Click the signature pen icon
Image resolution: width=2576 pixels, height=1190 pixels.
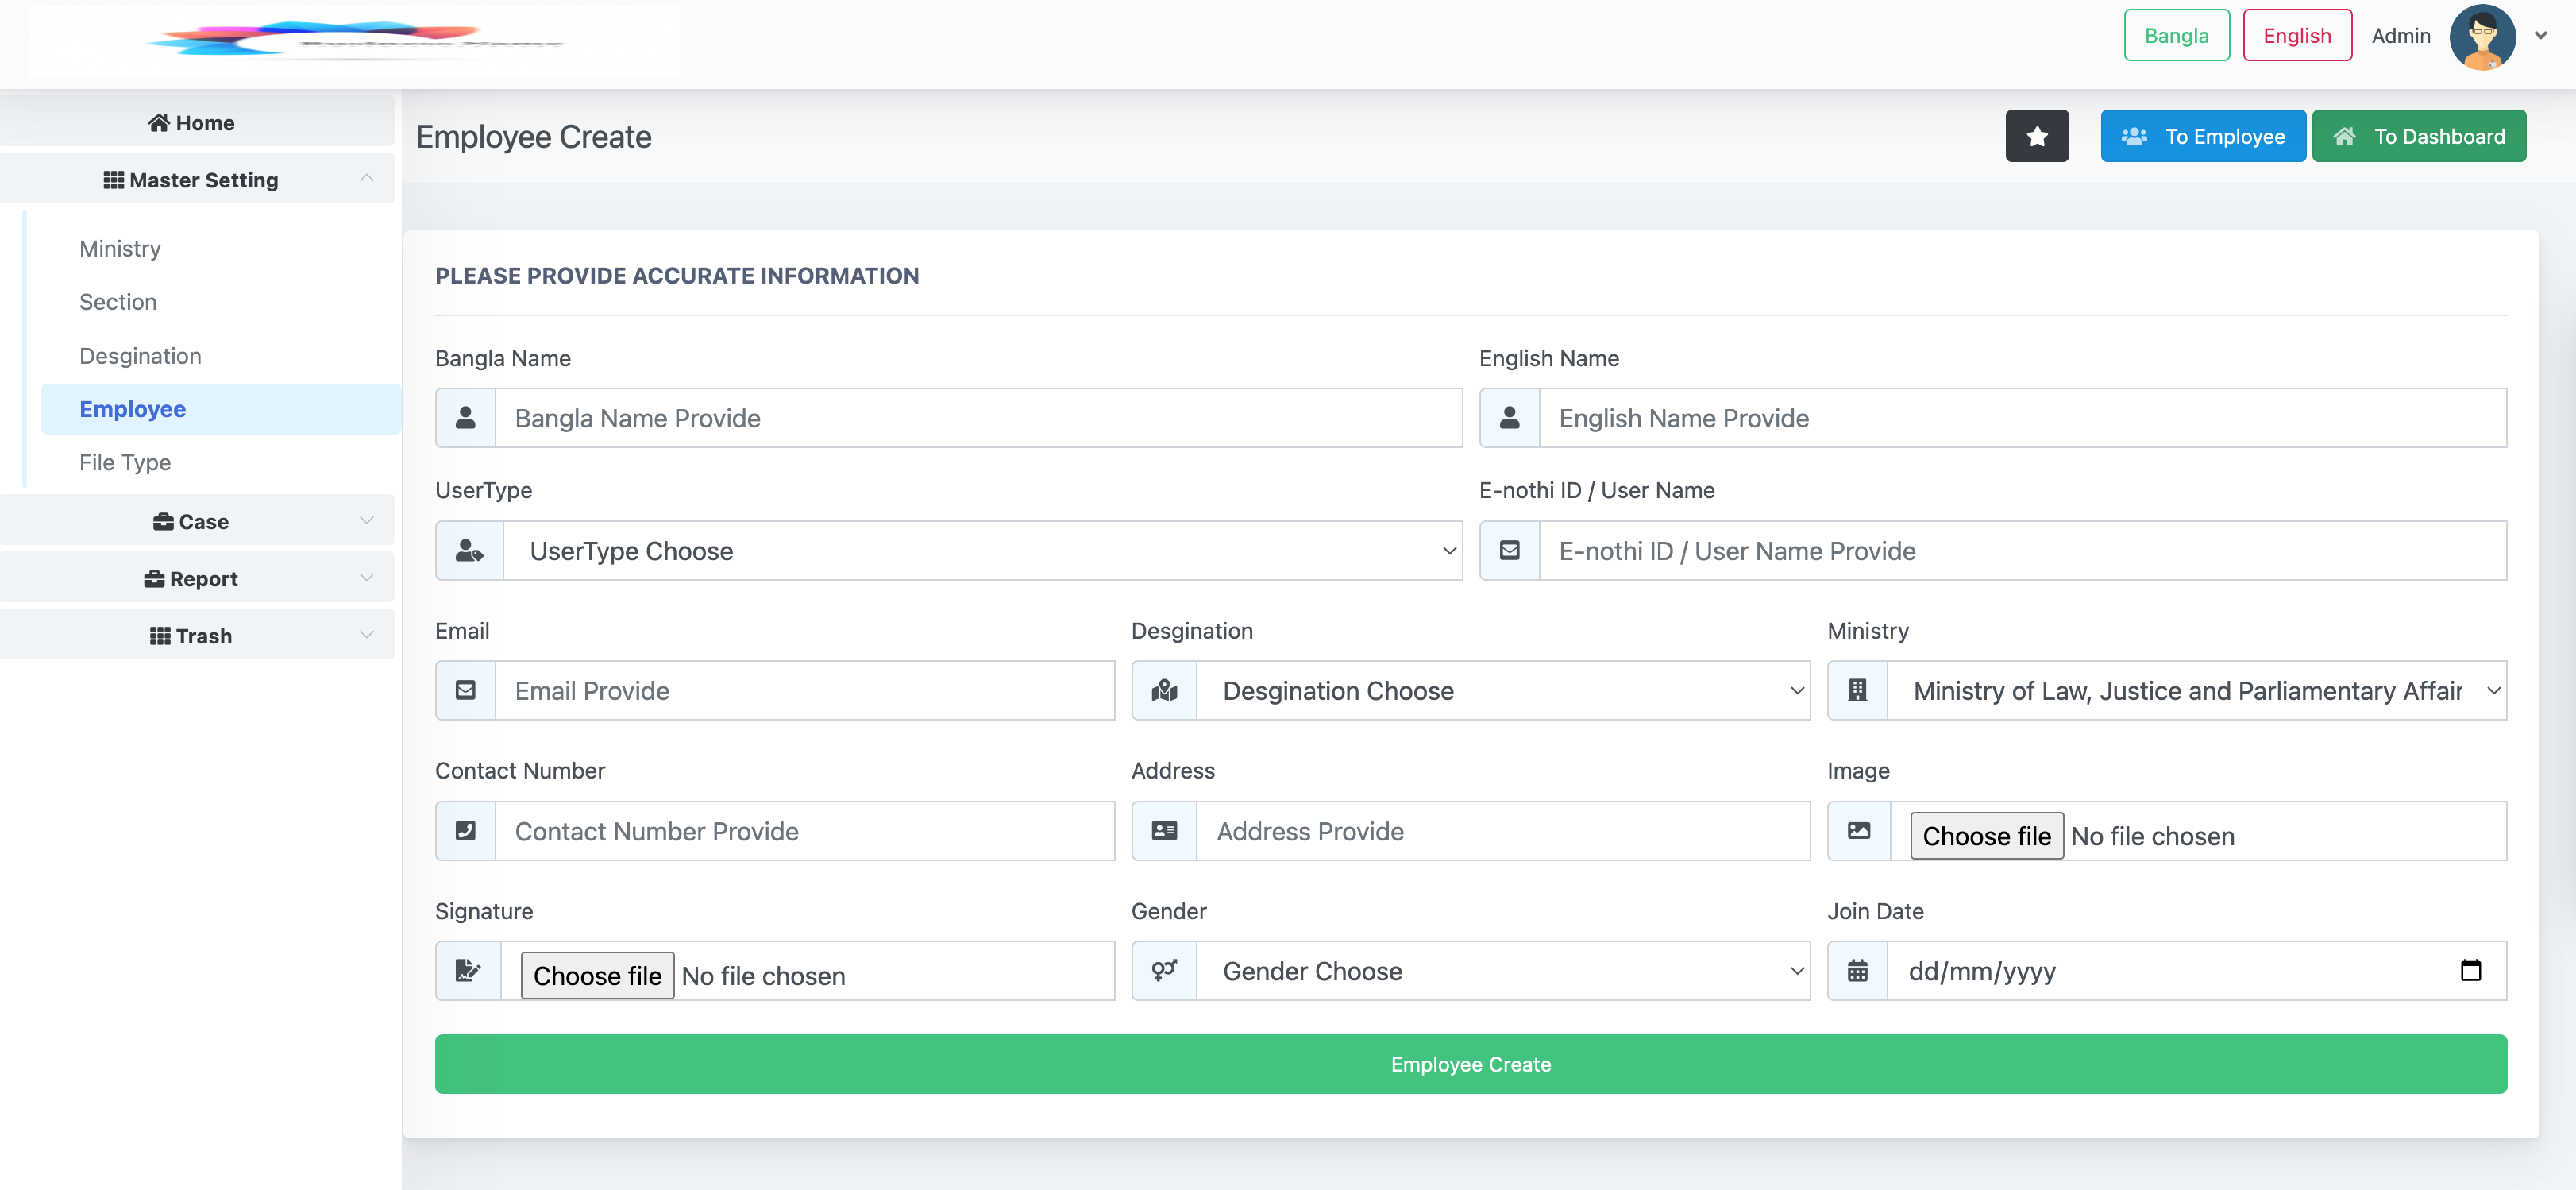(468, 970)
